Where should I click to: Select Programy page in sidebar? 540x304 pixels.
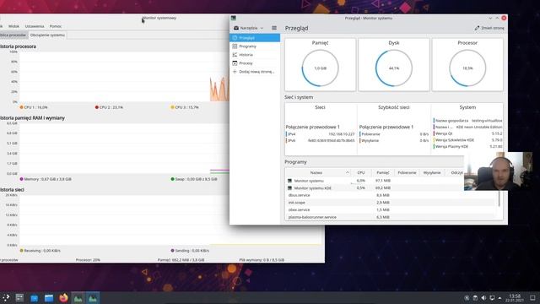point(255,46)
